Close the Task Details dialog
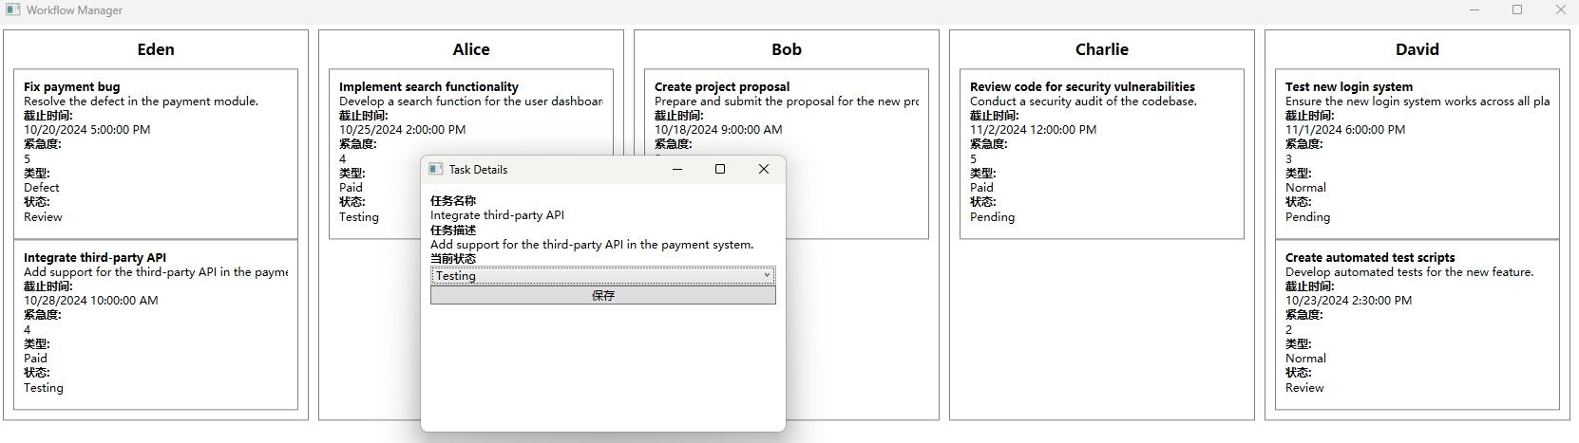This screenshot has width=1579, height=443. (763, 169)
